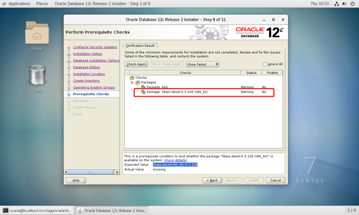
Task: Open Help for the installer
Action: click(76, 180)
